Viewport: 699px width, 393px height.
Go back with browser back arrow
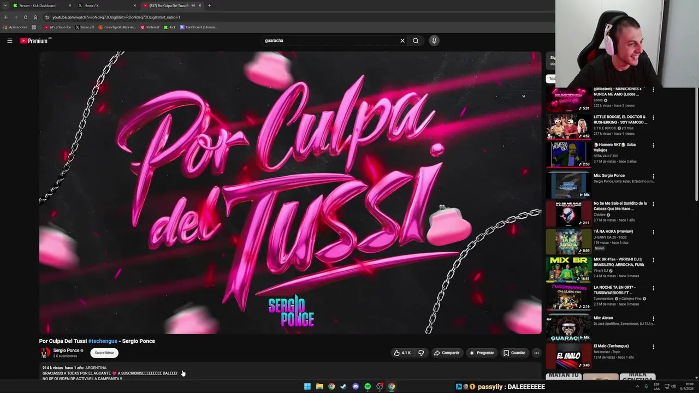pos(6,17)
